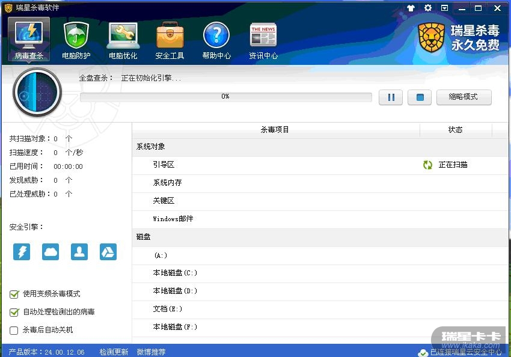Select the 引导区 scan row
Image resolution: width=511 pixels, height=357 pixels.
[320, 165]
